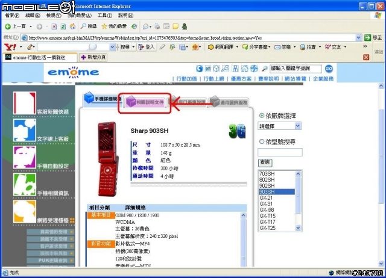Click emome globe icon in header
Screen dimensions: 386x278
click(254, 69)
